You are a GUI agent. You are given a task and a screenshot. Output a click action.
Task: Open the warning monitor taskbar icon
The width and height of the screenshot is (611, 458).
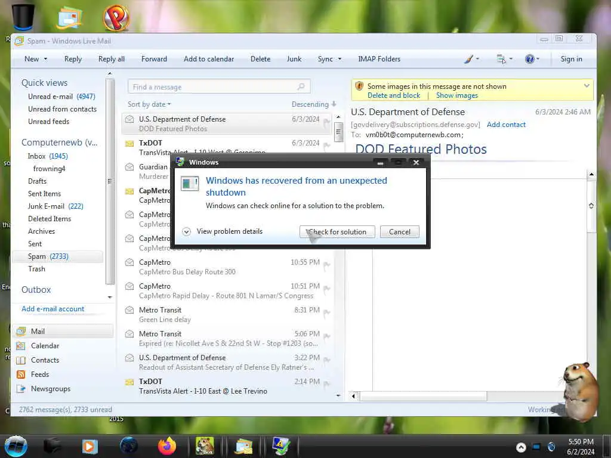282,446
